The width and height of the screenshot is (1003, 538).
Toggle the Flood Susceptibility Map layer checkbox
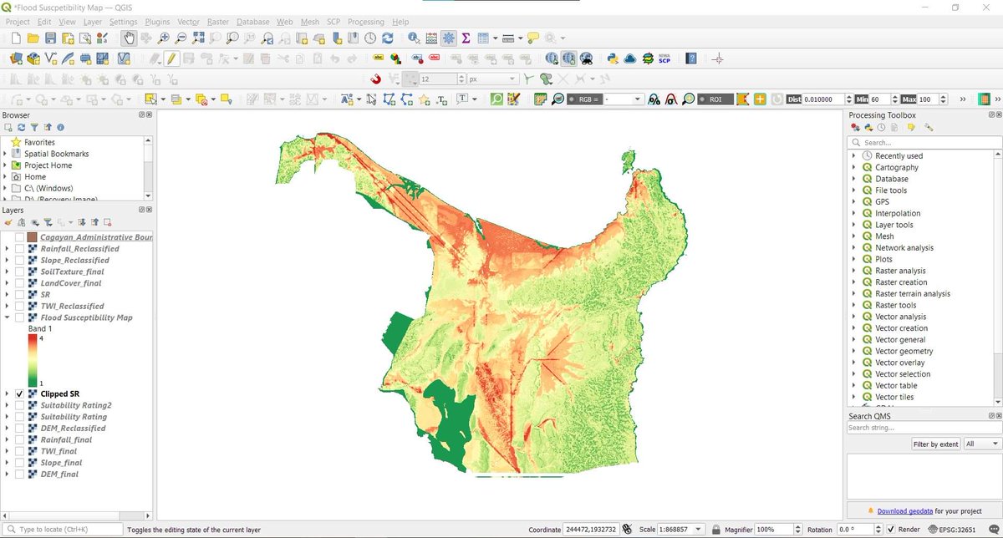coord(20,317)
